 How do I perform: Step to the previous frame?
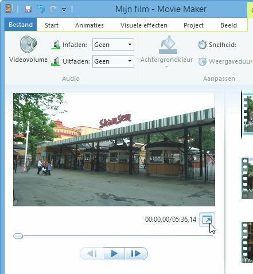click(92, 253)
